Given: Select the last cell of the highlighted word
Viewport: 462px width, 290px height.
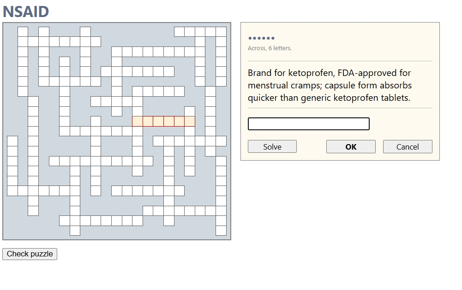Looking at the screenshot, I should (189, 122).
